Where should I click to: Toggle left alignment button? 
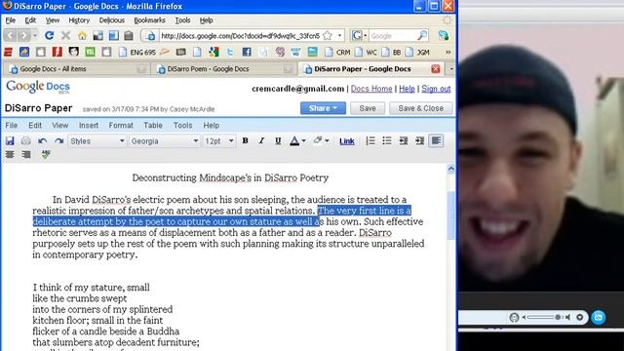point(436,140)
